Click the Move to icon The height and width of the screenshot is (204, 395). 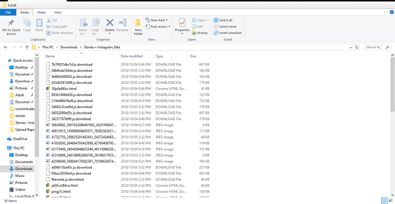click(83, 23)
